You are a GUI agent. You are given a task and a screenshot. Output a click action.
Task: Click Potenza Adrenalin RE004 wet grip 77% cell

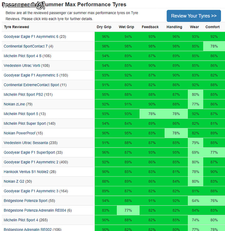128,210
